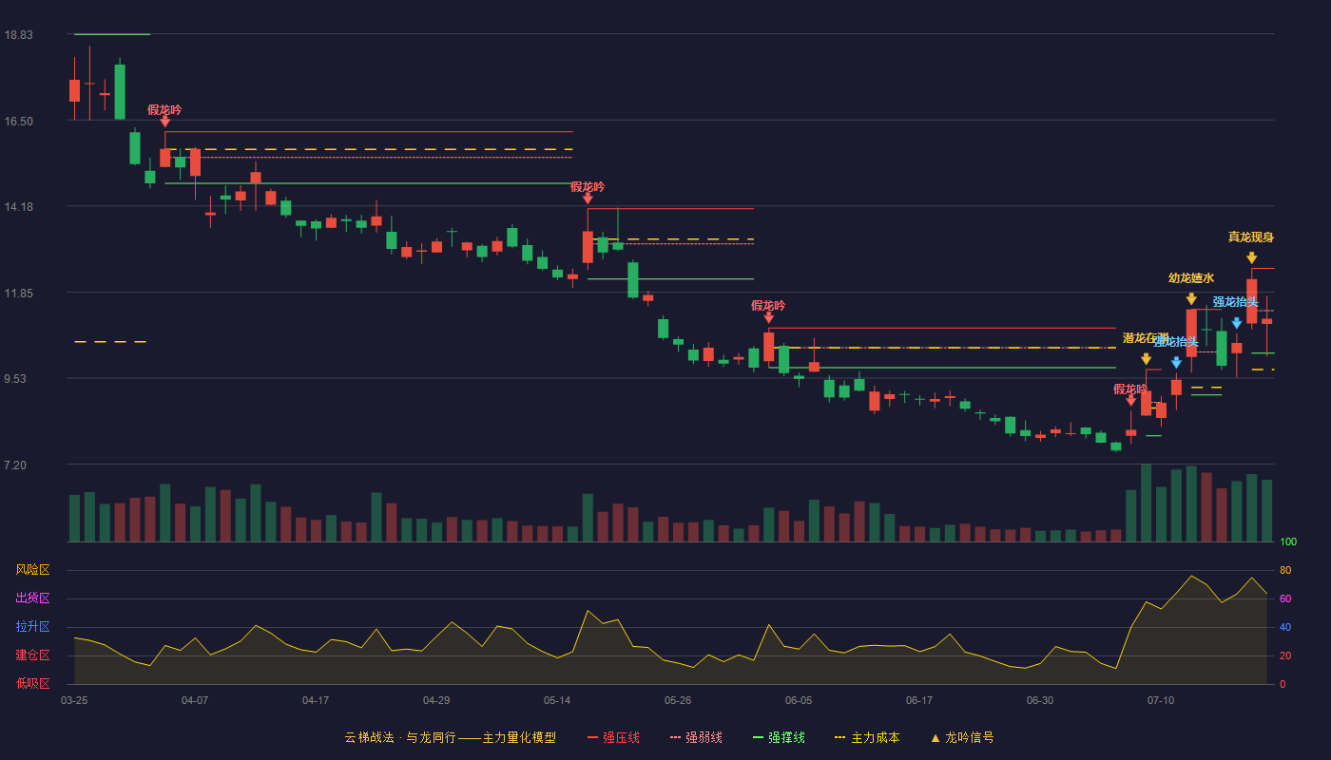Click the blue 强龙抬头 arrow near 07-10

click(1176, 362)
